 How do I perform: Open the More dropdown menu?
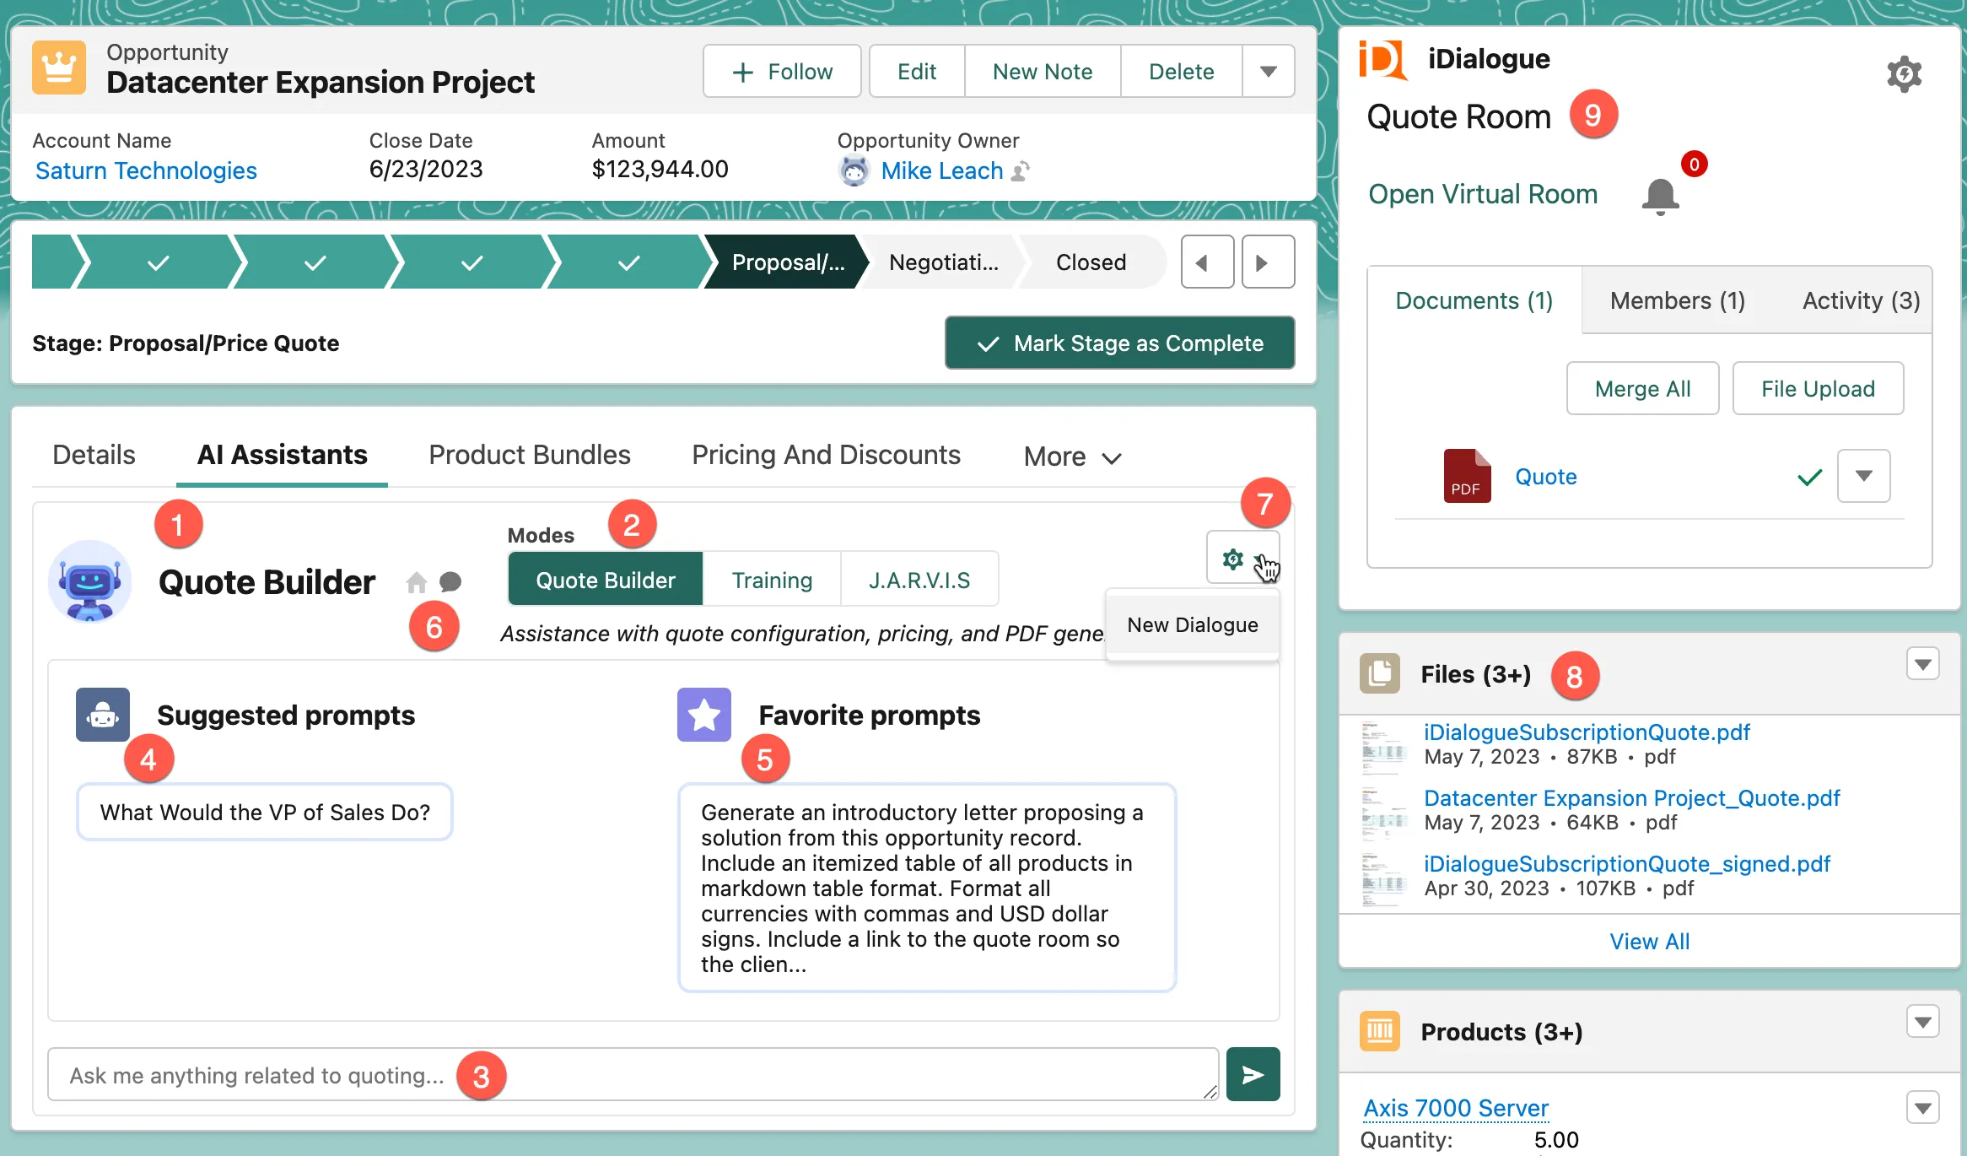click(x=1071, y=456)
